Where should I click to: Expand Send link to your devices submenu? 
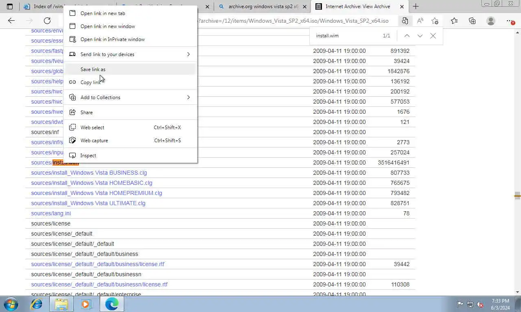(130, 54)
